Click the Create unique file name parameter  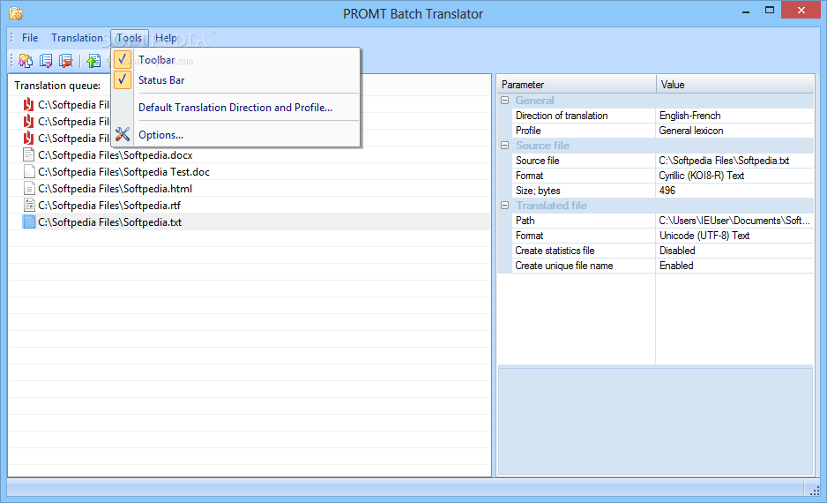pyautogui.click(x=563, y=266)
